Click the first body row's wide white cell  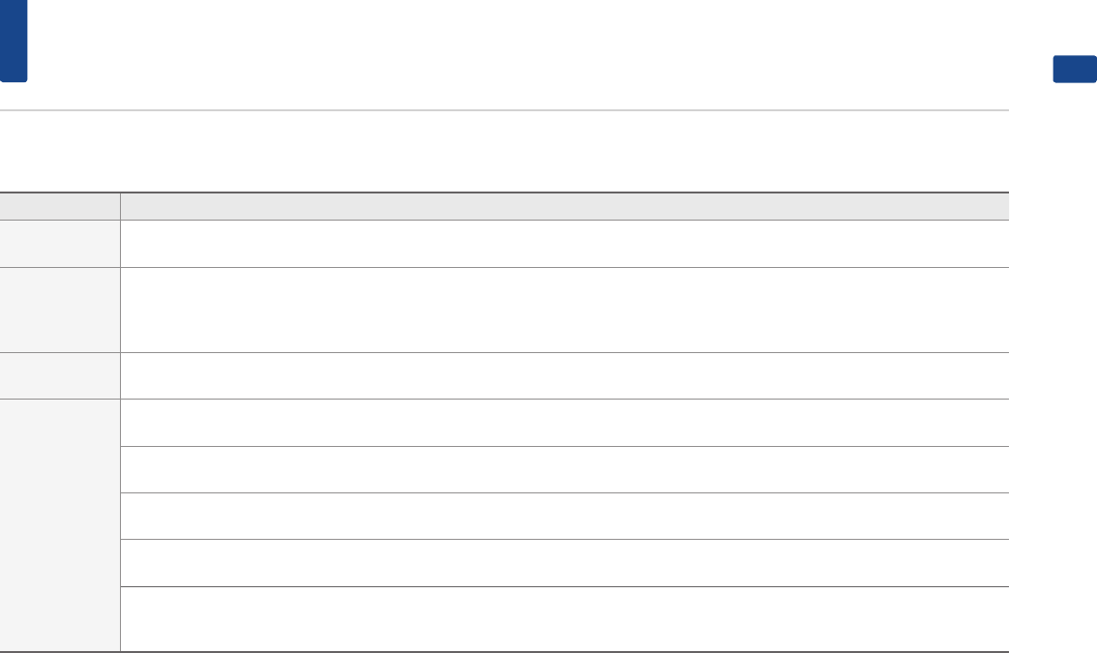(x=565, y=244)
